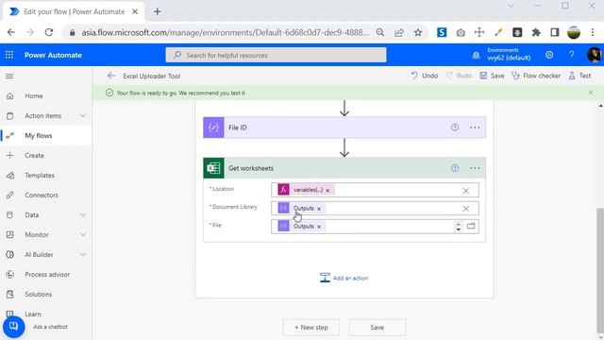Viewport: 604px width, 340px height.
Task: Click the Excel icon on Get worksheets
Action: 213,168
